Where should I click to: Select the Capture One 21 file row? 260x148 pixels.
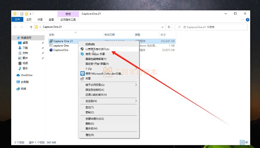[112, 41]
